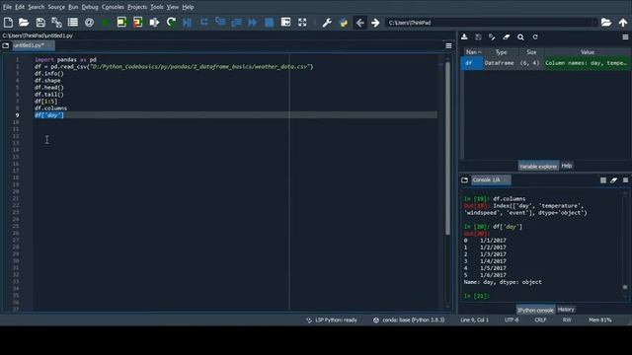
Task: Step into function debug icon
Action: [220, 23]
